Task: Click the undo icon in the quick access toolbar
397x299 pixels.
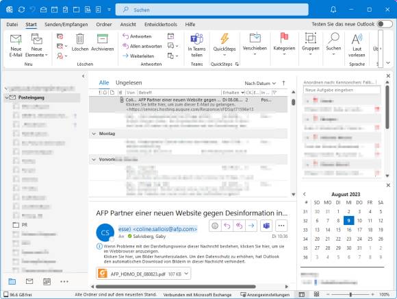Action: [x=32, y=10]
